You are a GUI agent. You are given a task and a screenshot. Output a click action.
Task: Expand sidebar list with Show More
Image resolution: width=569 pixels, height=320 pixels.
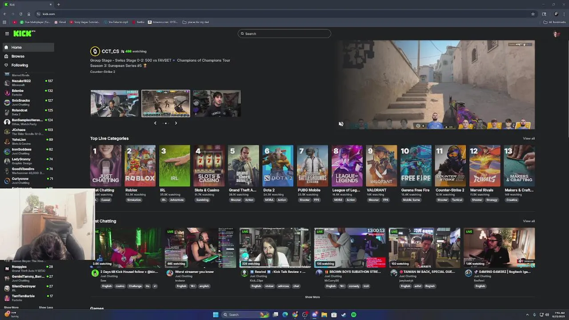11,308
